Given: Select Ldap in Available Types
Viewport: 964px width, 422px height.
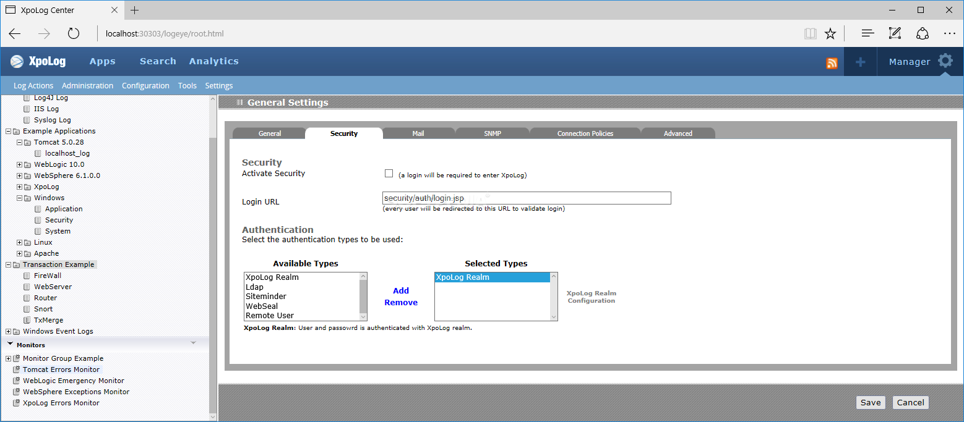Looking at the screenshot, I should 301,287.
